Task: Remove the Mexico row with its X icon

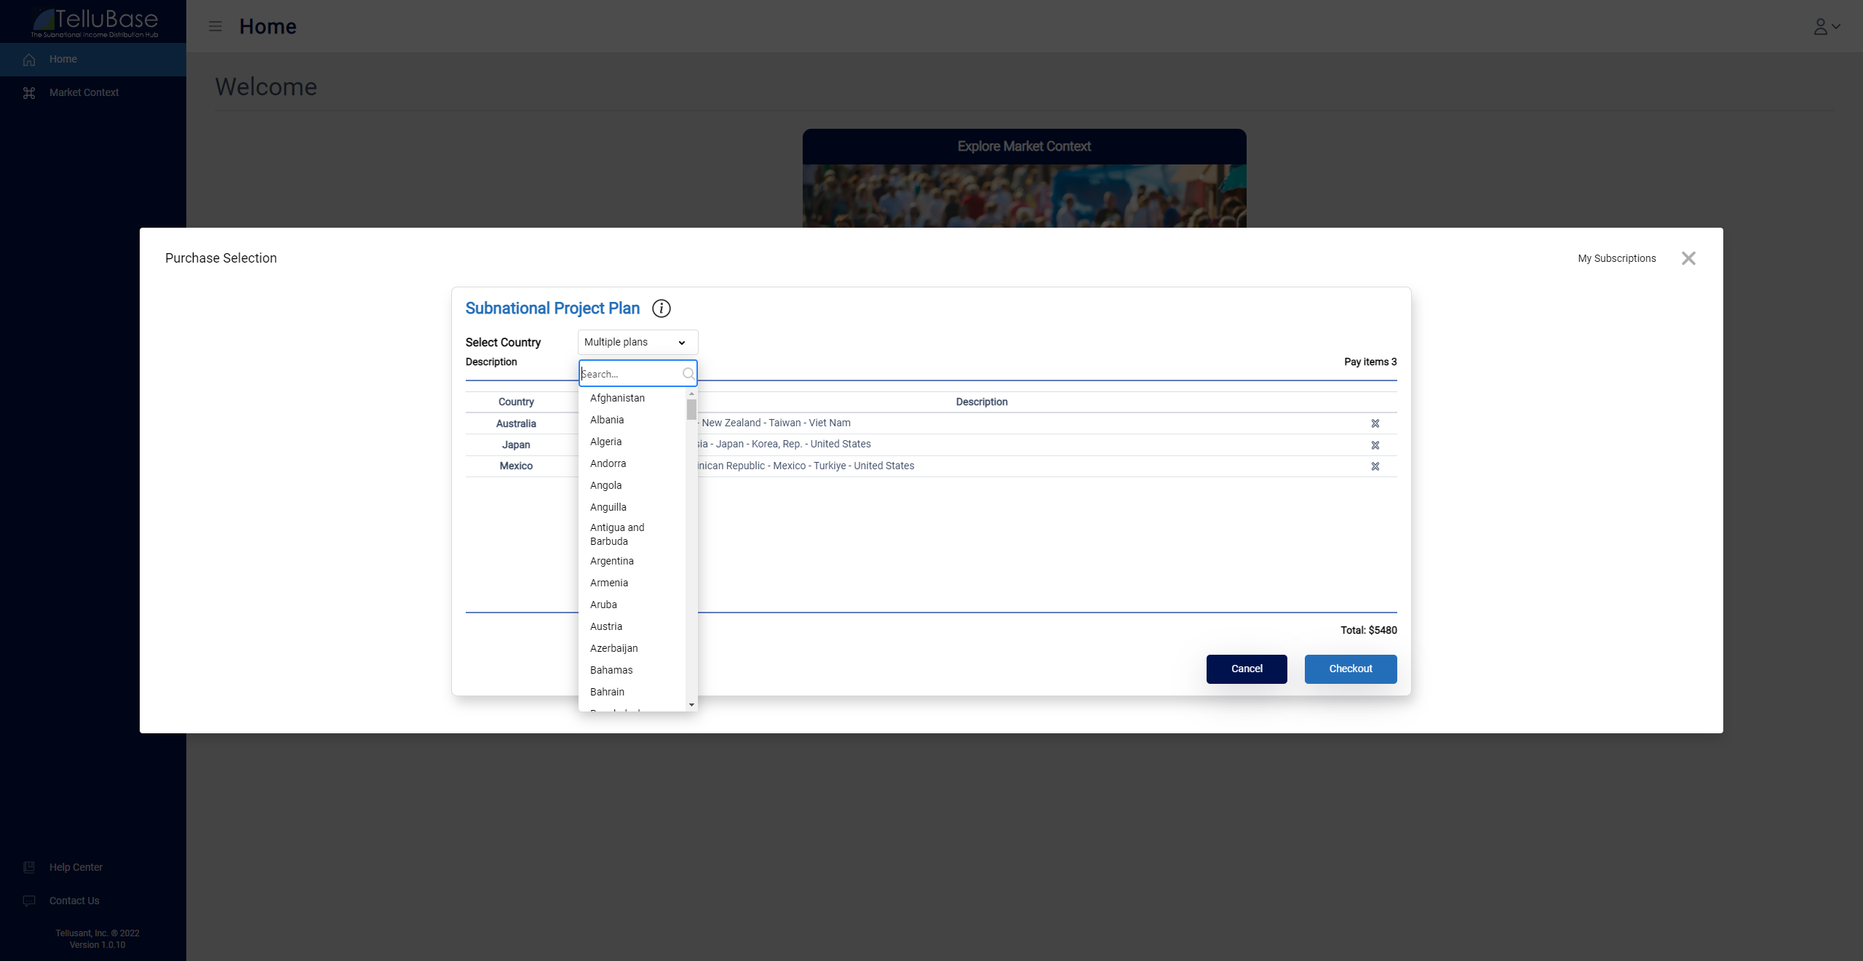Action: (x=1375, y=466)
